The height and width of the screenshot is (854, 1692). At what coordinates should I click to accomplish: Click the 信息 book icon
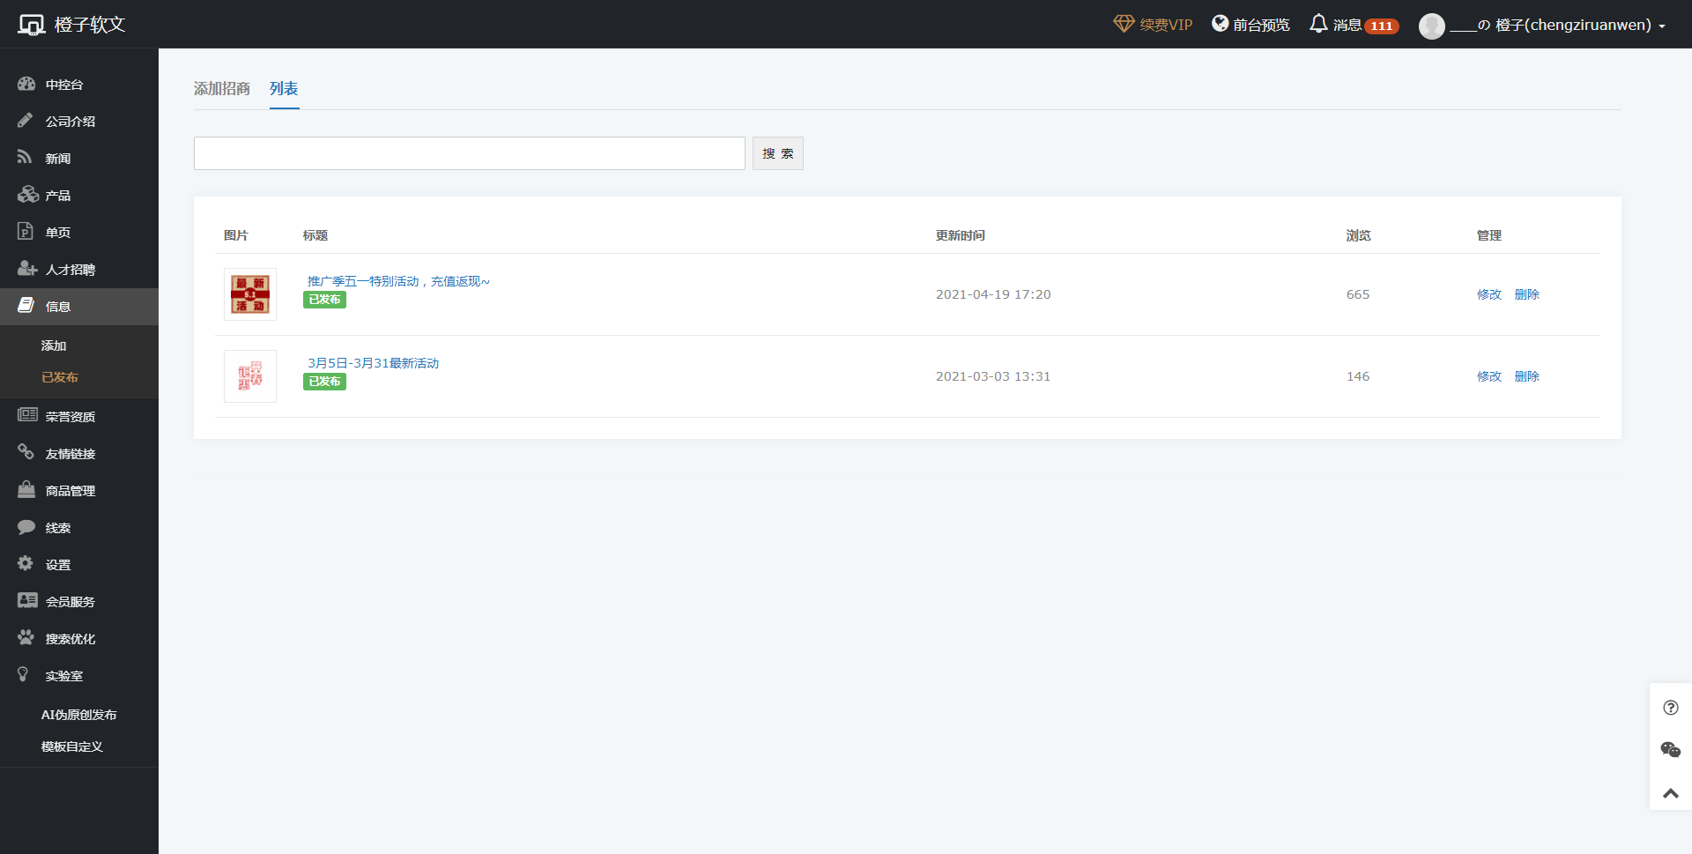(26, 305)
